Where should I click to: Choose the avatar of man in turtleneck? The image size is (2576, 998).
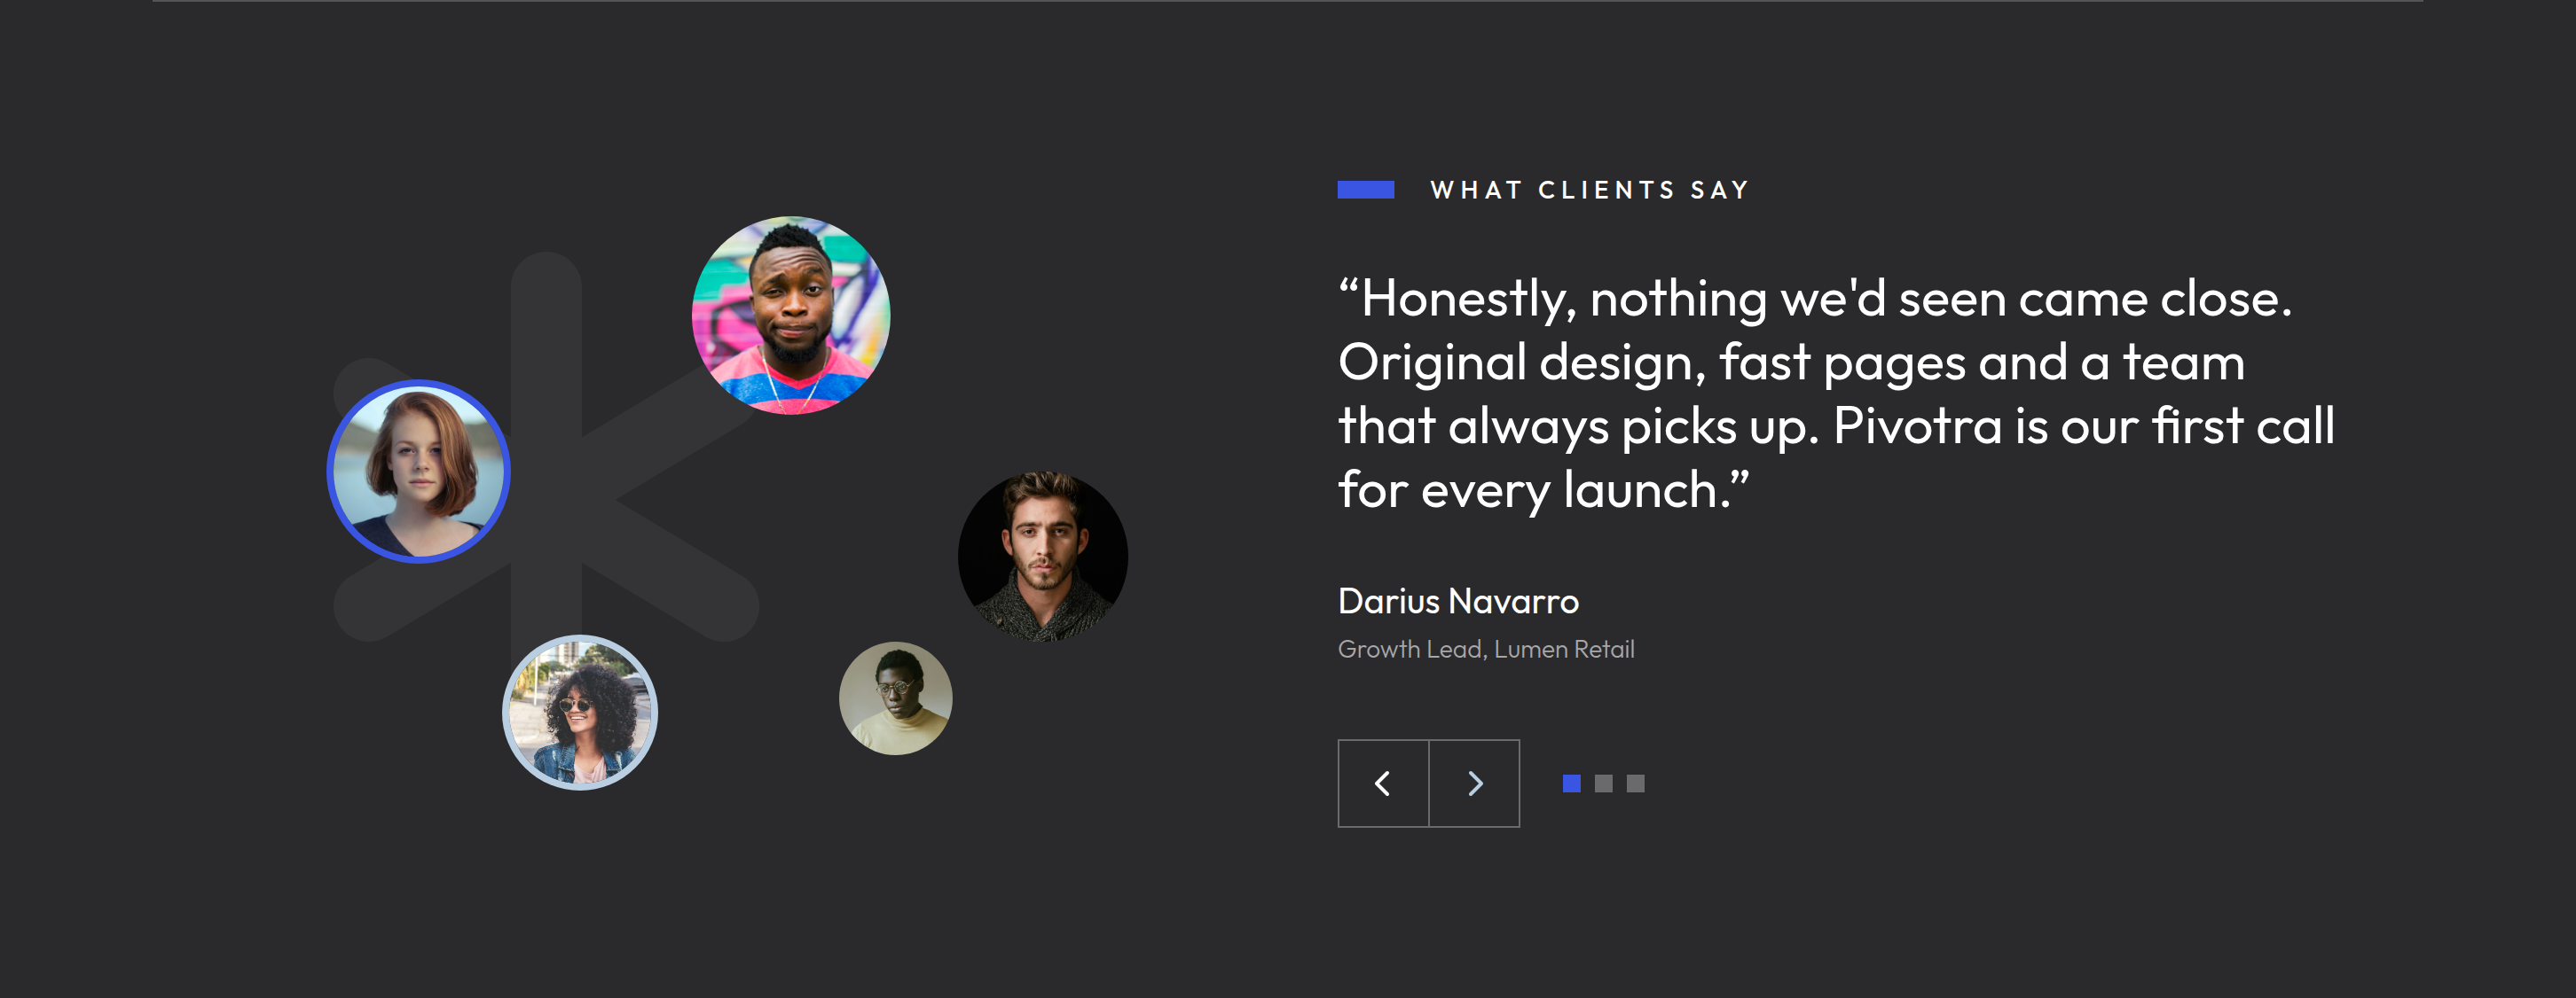(x=896, y=698)
